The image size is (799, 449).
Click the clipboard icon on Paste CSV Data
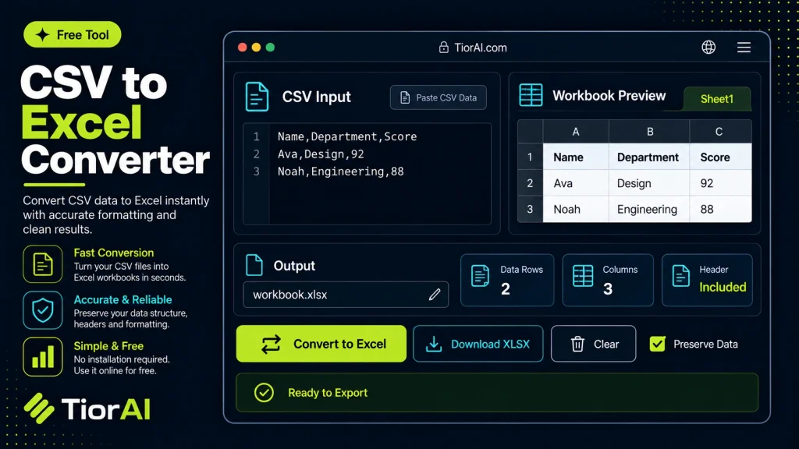coord(405,97)
